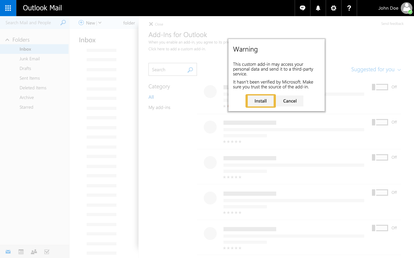This screenshot has width=414, height=258.
Task: Click the add-ins search magnifier
Action: click(x=190, y=70)
